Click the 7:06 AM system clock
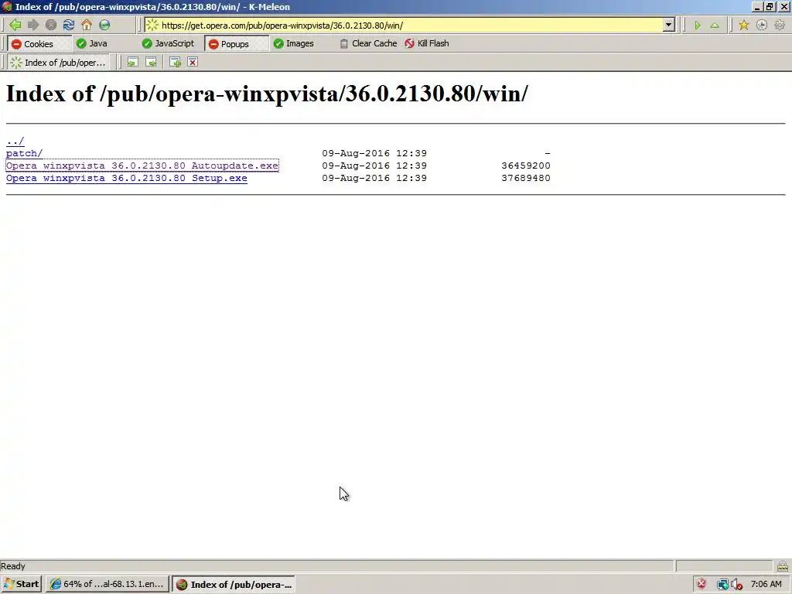792x594 pixels. 766,585
